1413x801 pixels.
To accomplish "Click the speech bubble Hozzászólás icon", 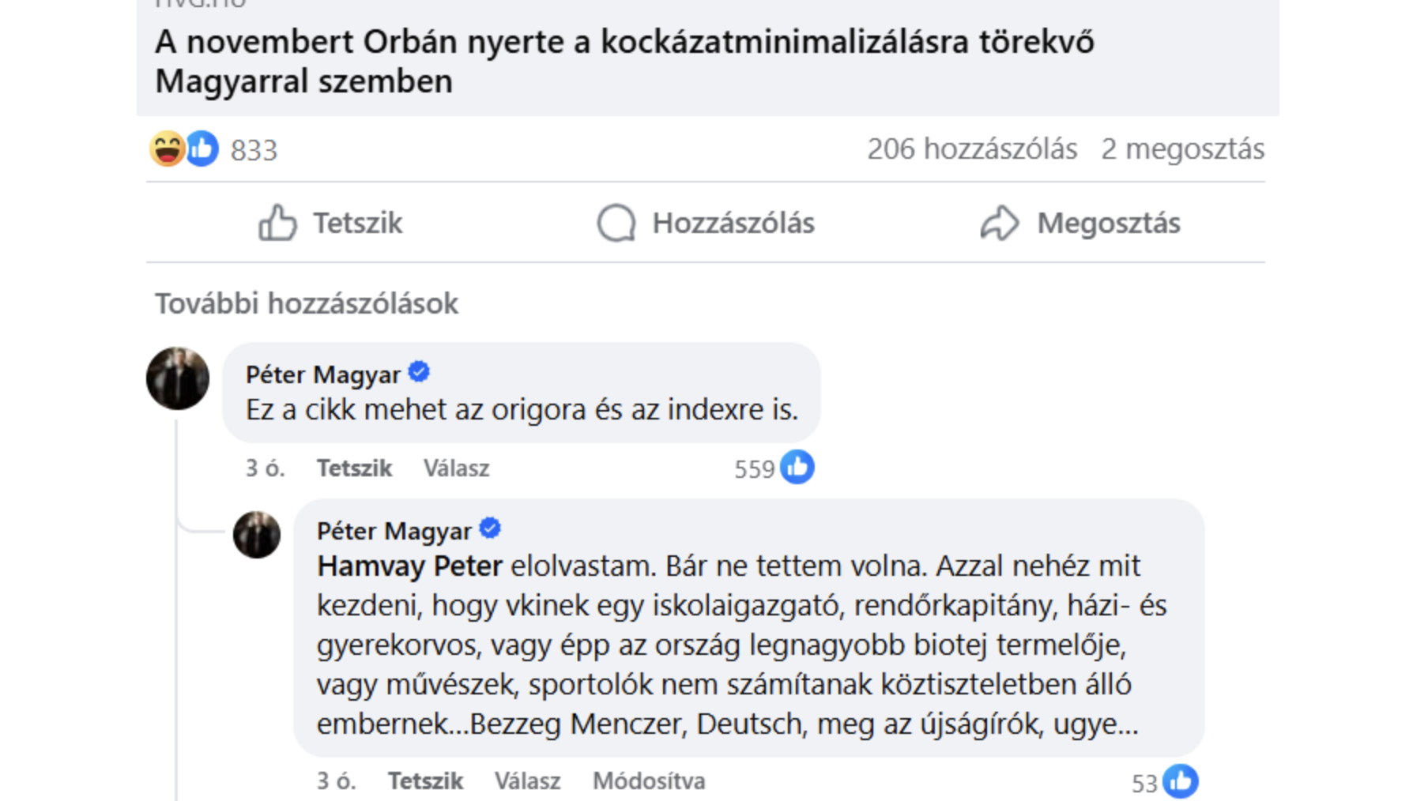I will coord(616,223).
